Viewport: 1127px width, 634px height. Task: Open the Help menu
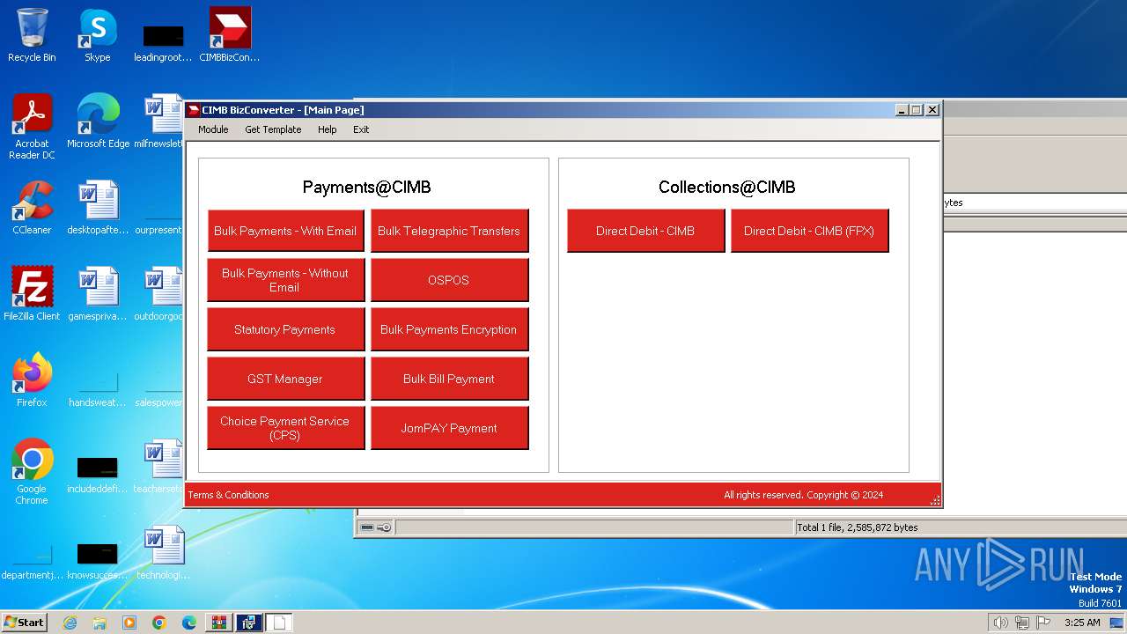click(x=327, y=129)
